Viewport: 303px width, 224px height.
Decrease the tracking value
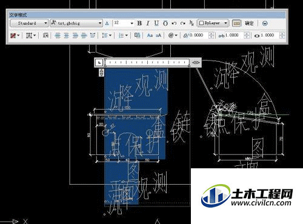[x=247, y=37]
